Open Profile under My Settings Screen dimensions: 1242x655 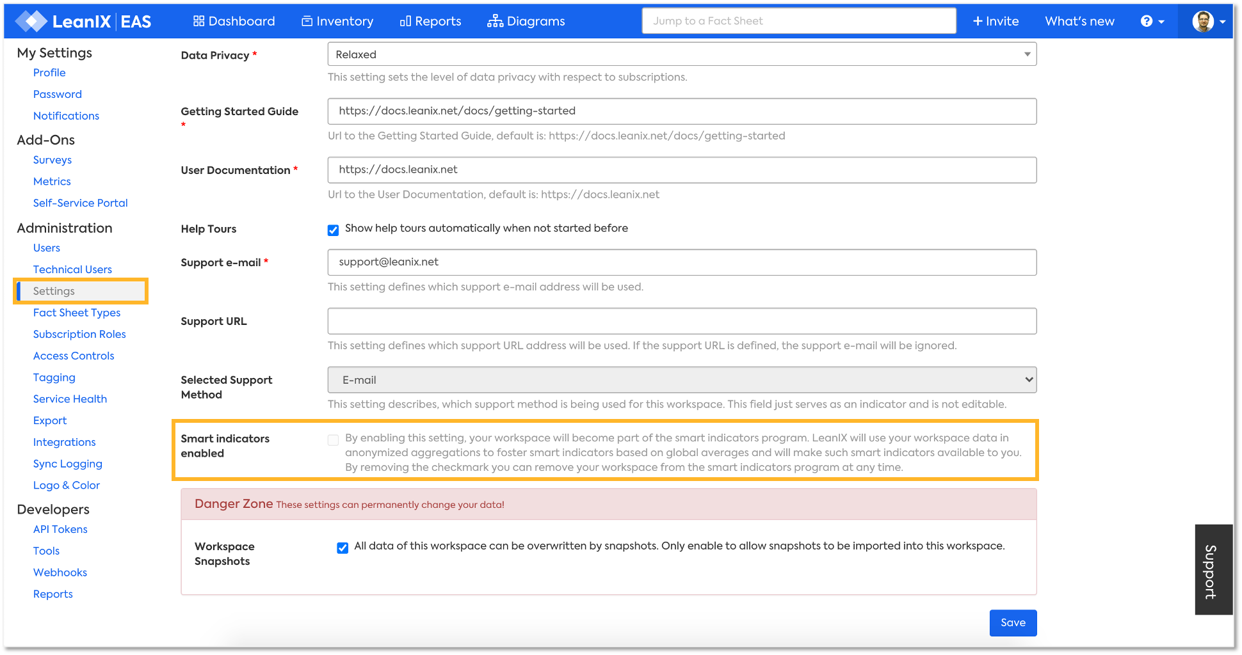[x=49, y=73]
